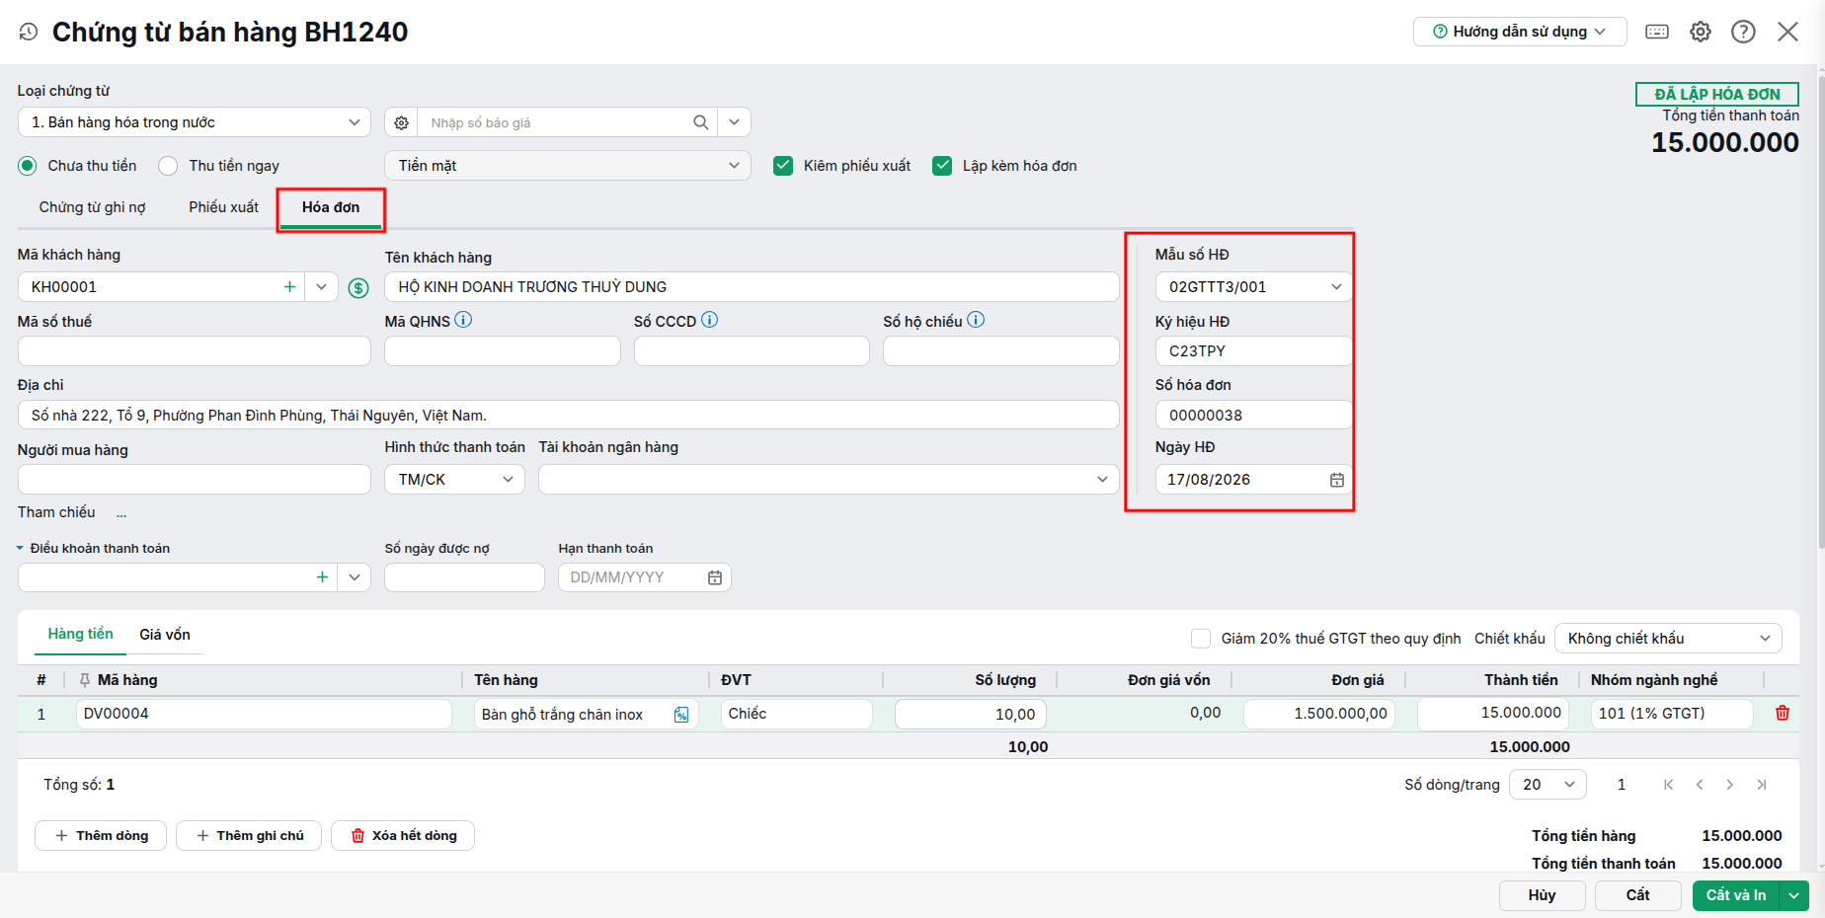The width and height of the screenshot is (1825, 918).
Task: Click Ký hiệu HĐ field C23TPY
Action: [x=1254, y=351]
